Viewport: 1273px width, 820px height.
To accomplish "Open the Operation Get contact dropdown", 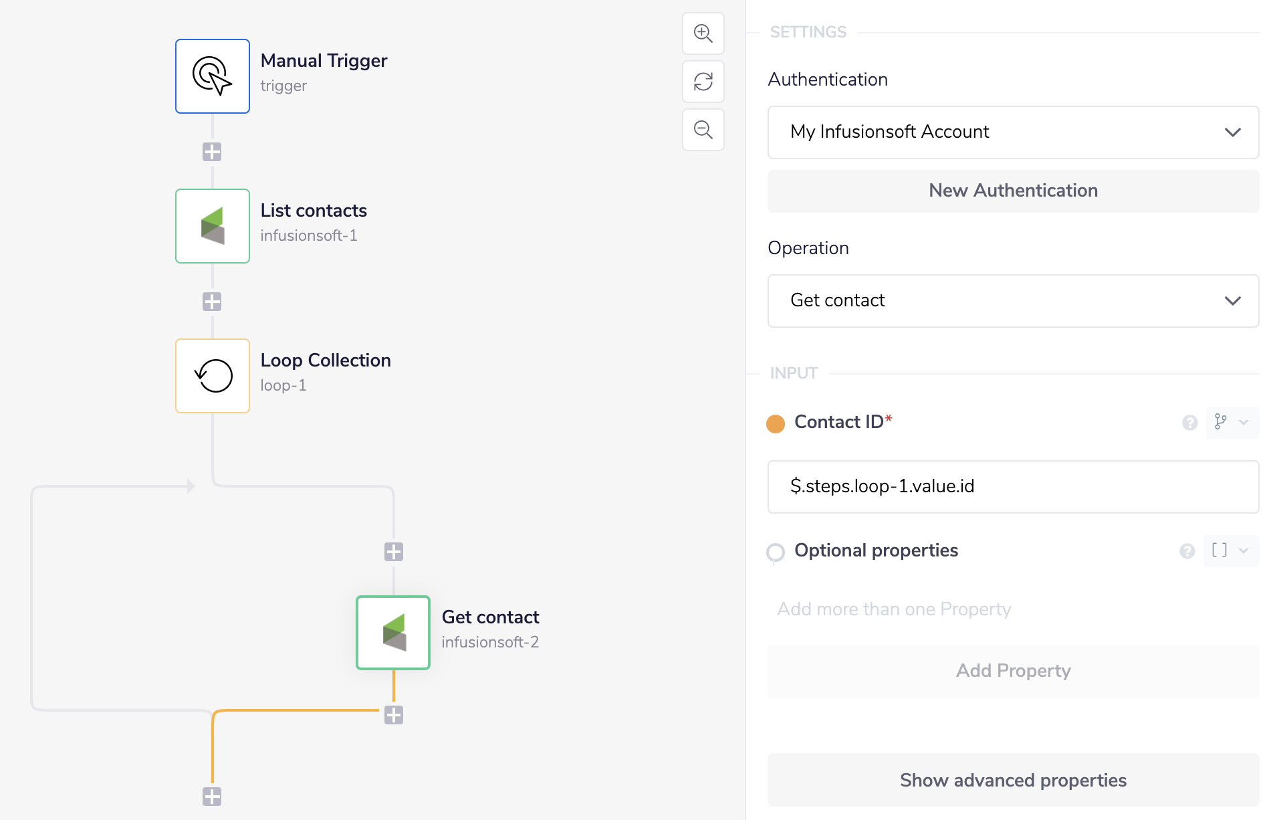I will 1012,301.
